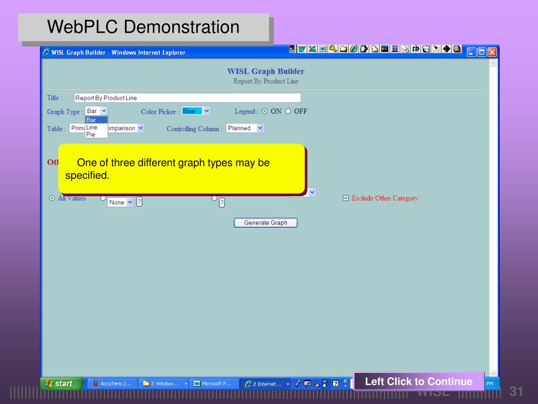Launch the command prompt C:\ icon
Viewport: 538px width, 404px height.
[x=385, y=49]
